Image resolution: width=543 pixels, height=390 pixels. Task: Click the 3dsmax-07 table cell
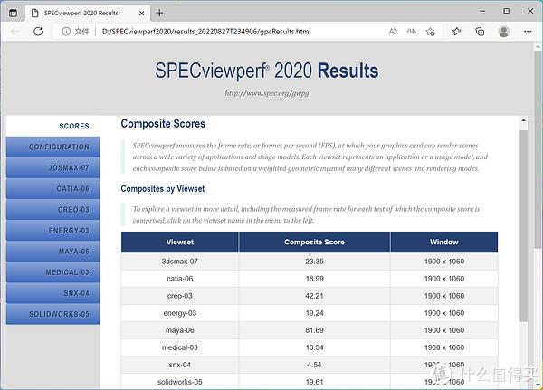pyautogui.click(x=180, y=262)
